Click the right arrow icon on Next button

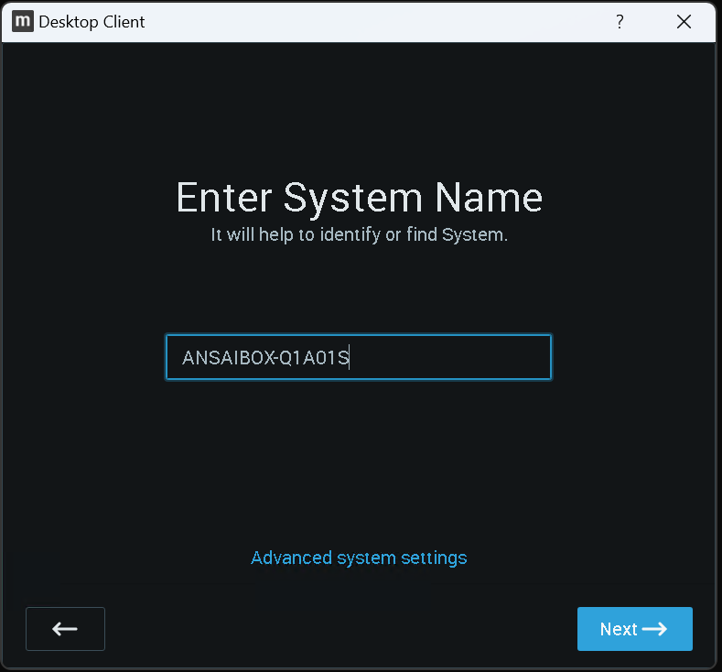[x=654, y=629]
